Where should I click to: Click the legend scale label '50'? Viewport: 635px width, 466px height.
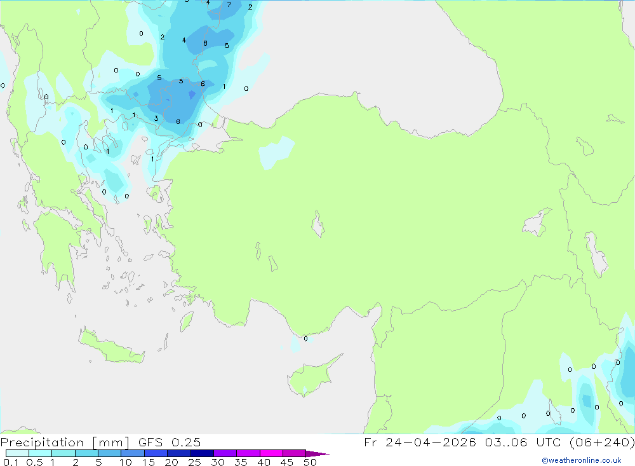(x=310, y=462)
